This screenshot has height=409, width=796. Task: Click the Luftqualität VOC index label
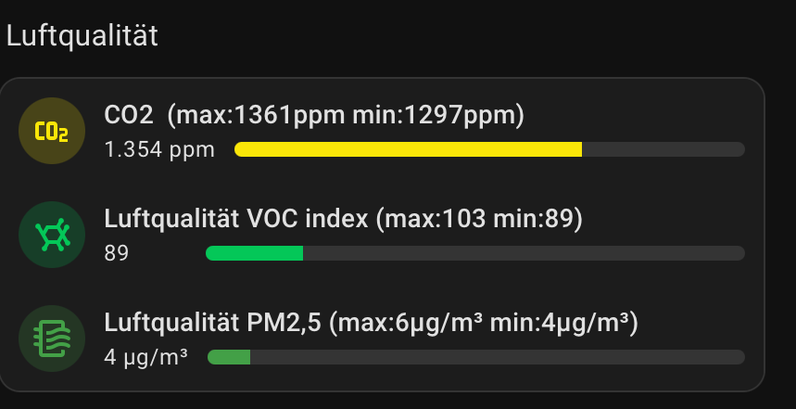coord(236,219)
